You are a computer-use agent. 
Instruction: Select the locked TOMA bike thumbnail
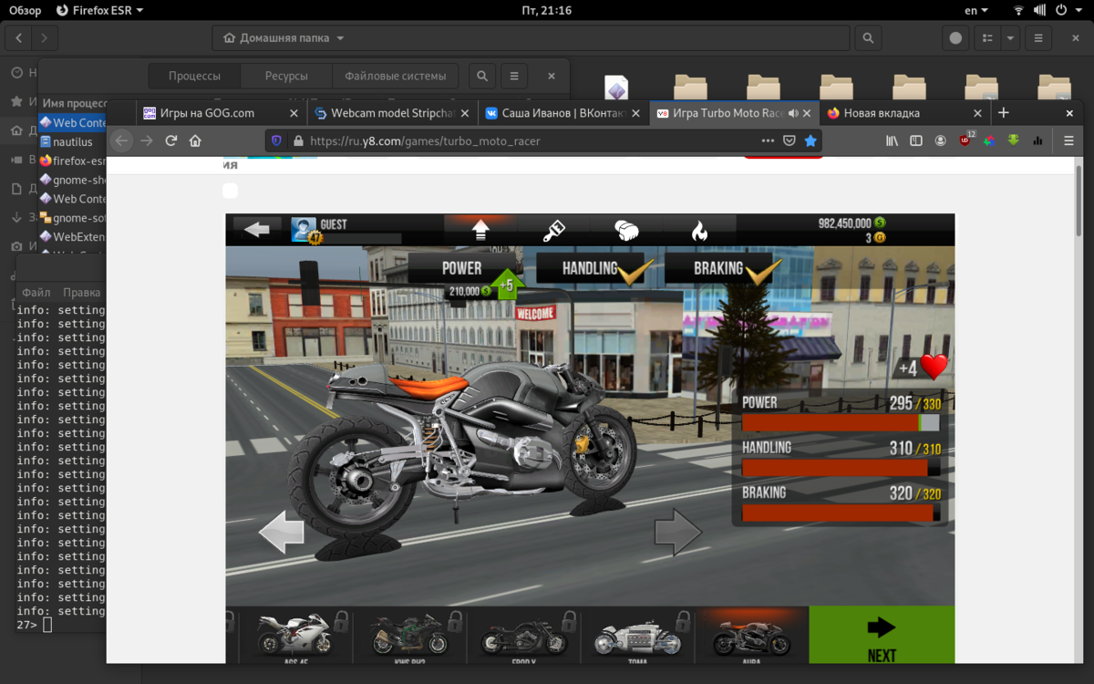tap(636, 635)
